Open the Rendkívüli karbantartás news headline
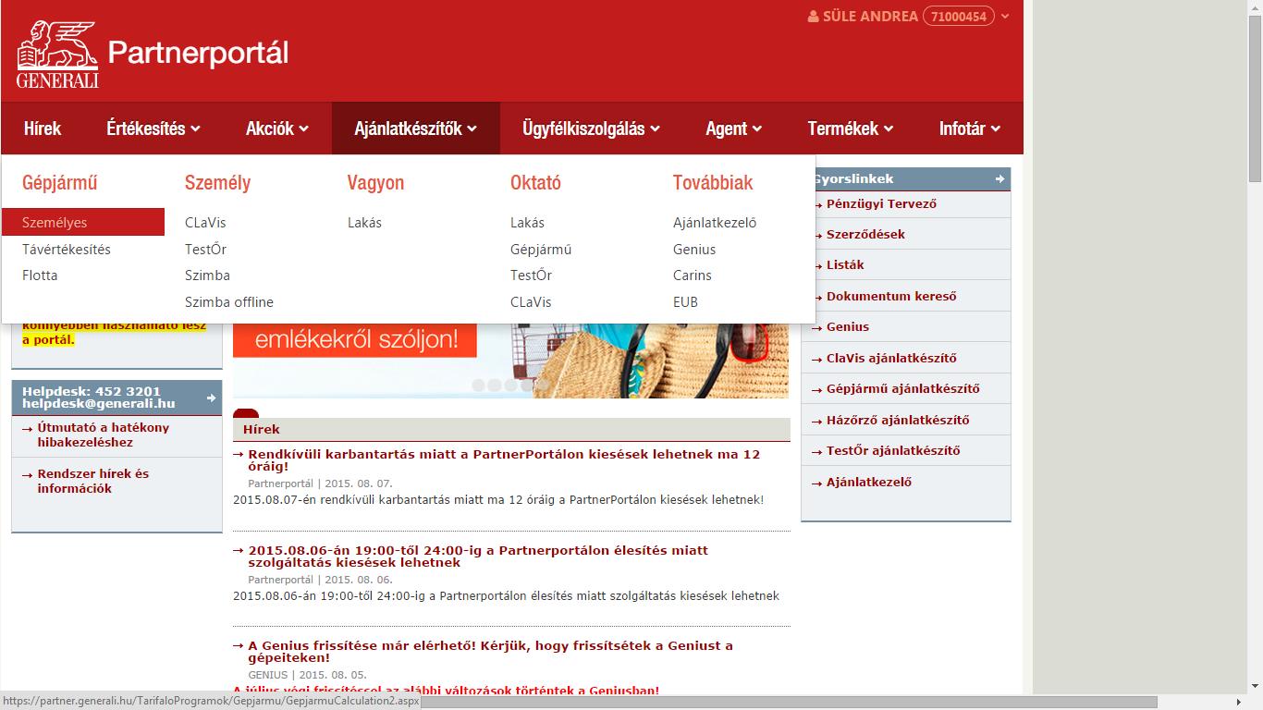 click(504, 460)
